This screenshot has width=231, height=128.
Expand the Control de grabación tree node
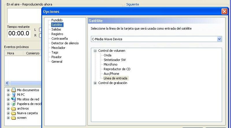point(95,83)
